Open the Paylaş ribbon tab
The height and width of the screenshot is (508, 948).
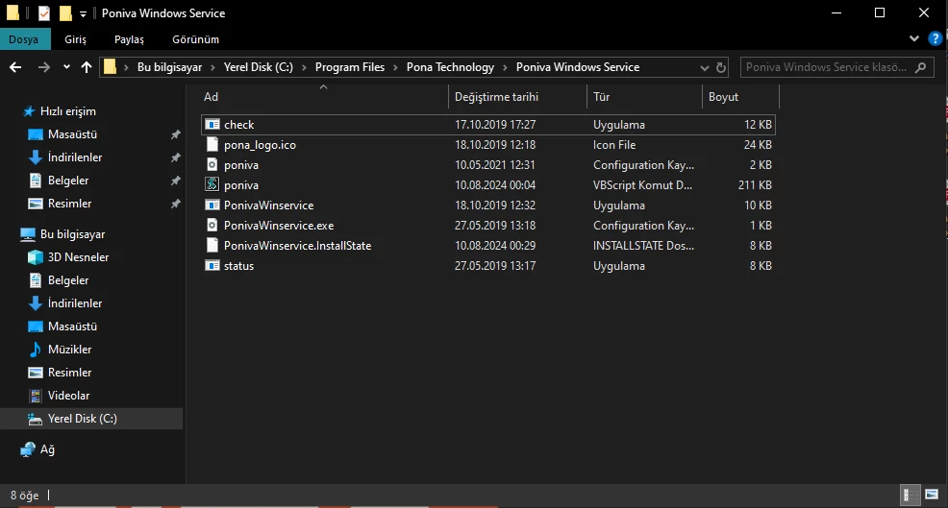click(130, 39)
